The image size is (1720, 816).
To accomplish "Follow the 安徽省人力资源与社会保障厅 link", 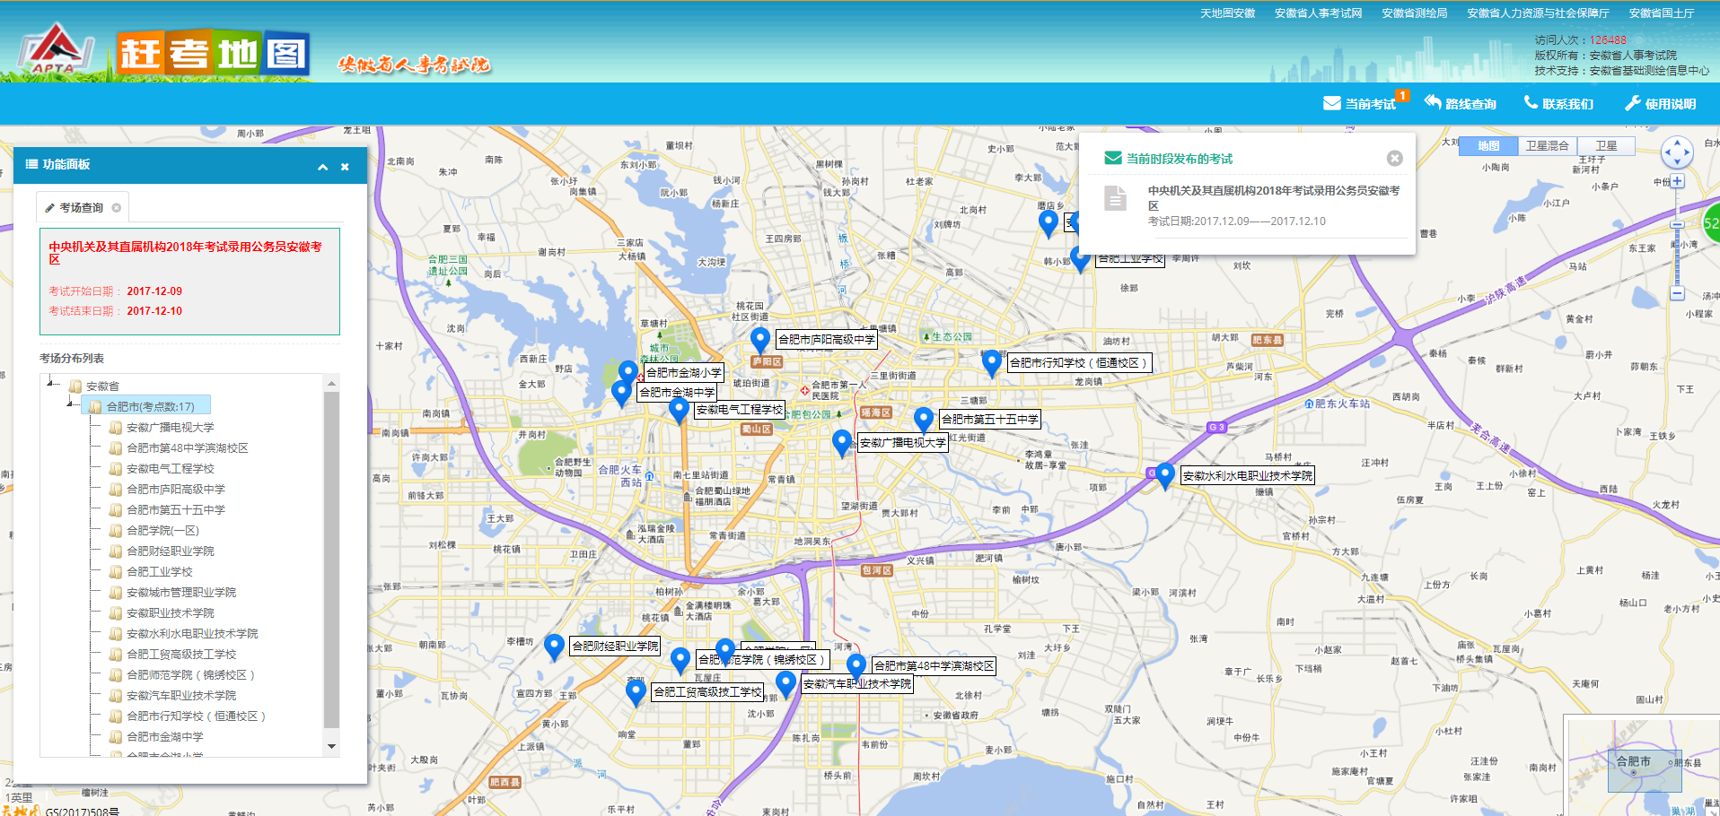I will click(1538, 13).
